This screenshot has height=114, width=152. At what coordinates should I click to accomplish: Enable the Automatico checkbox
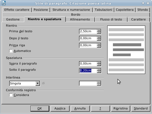(x=11, y=51)
